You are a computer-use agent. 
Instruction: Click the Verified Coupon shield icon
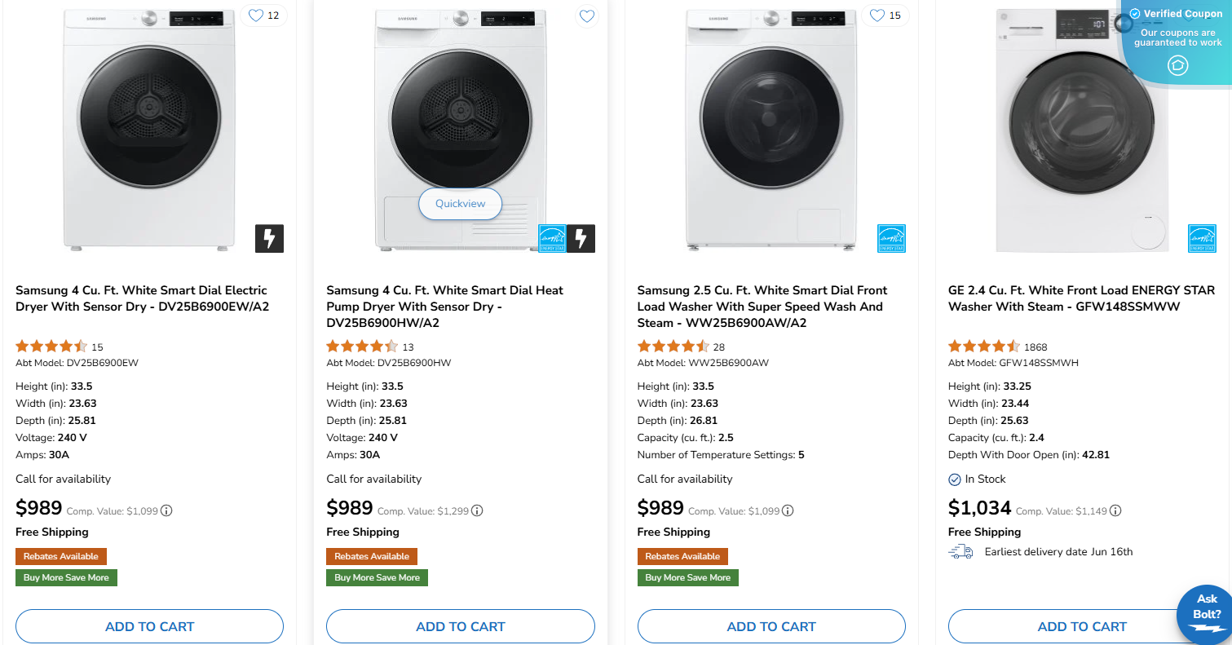tap(1133, 13)
